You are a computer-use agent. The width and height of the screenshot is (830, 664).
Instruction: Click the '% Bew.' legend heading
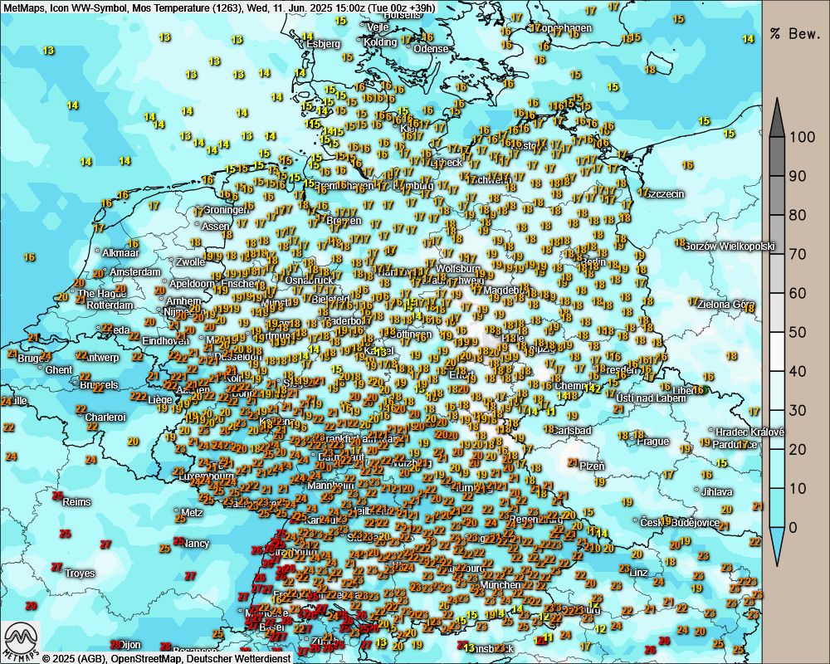(x=795, y=34)
